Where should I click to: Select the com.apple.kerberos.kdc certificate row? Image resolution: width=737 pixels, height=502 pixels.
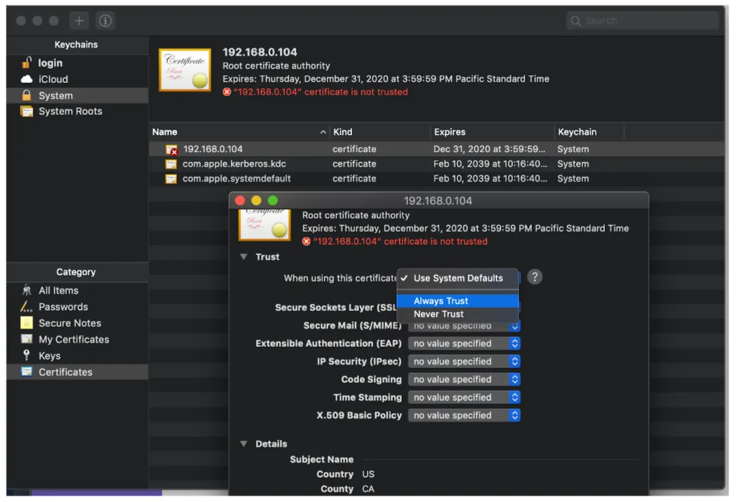point(436,164)
